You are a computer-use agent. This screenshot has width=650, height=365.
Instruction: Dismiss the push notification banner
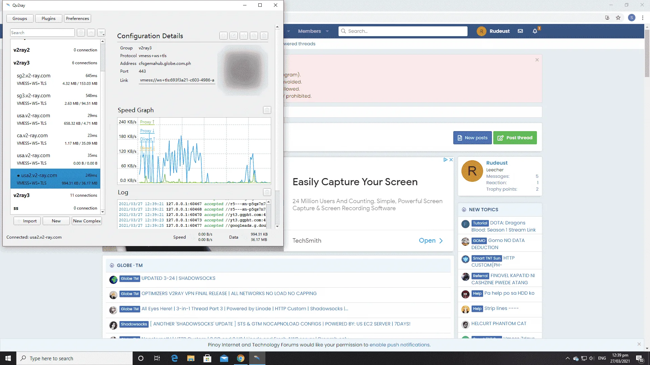[639, 344]
